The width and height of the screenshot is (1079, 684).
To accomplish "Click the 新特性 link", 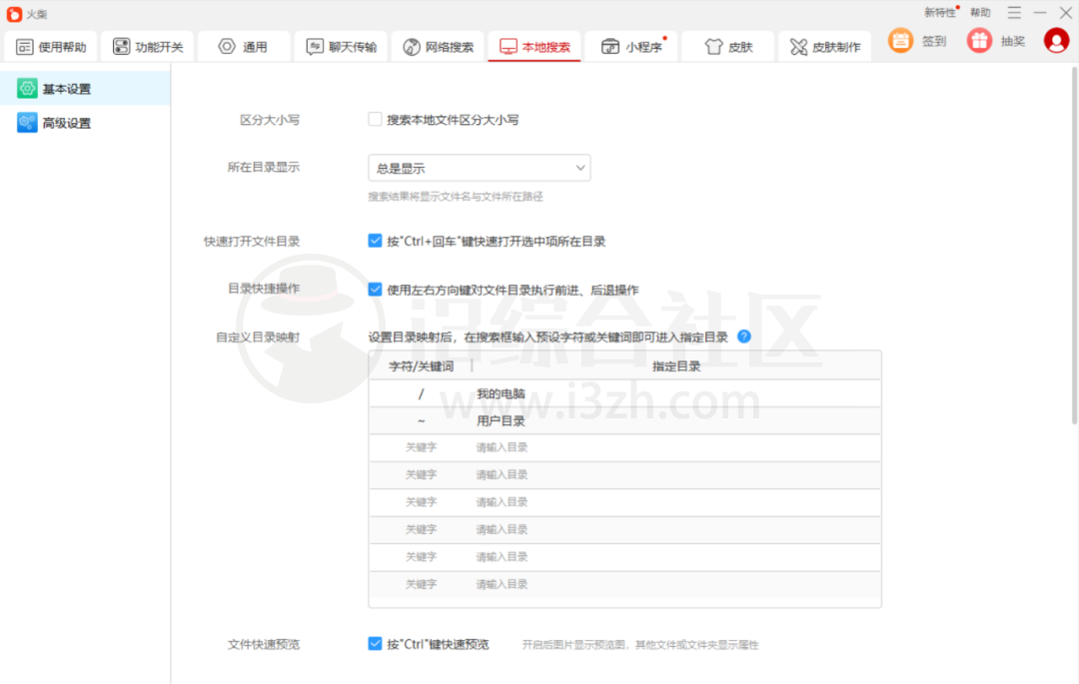I will tap(940, 12).
